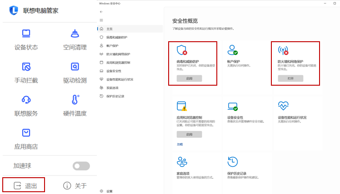Click the app and browser control card icon
The width and height of the screenshot is (340, 194).
coord(182,106)
